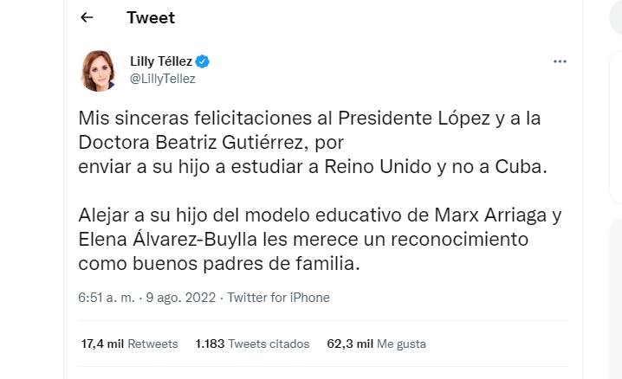
Task: View the 17,4 mil Retweets list
Action: click(x=129, y=344)
